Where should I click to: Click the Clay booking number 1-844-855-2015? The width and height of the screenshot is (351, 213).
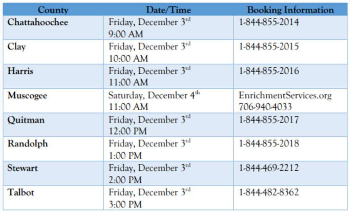pos(269,47)
